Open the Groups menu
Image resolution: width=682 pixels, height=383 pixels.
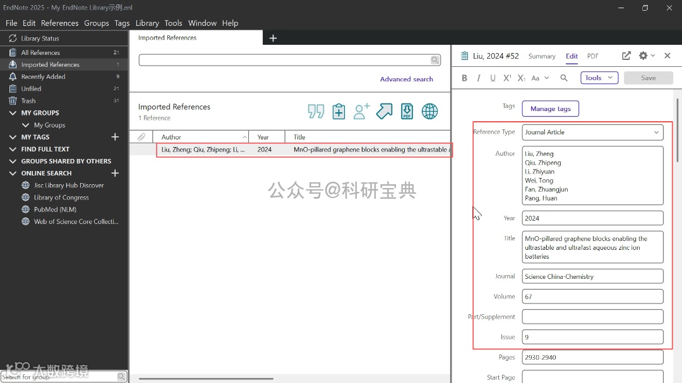[x=97, y=23]
